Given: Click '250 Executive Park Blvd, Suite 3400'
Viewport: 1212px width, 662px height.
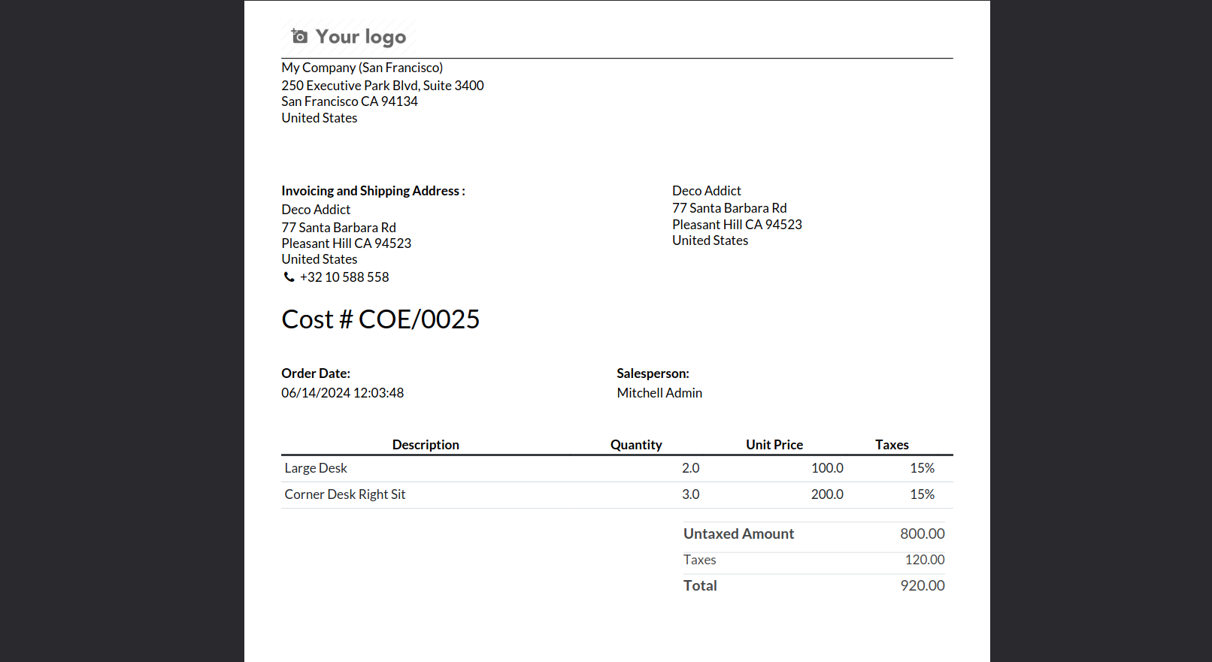Looking at the screenshot, I should tap(383, 86).
